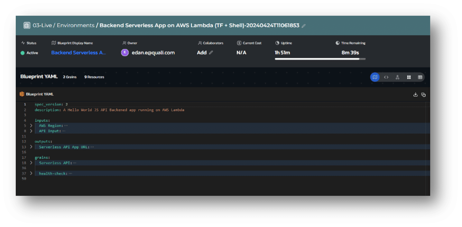The height and width of the screenshot is (227, 462).
Task: Switch to the four-square grid card view
Action: [x=409, y=77]
